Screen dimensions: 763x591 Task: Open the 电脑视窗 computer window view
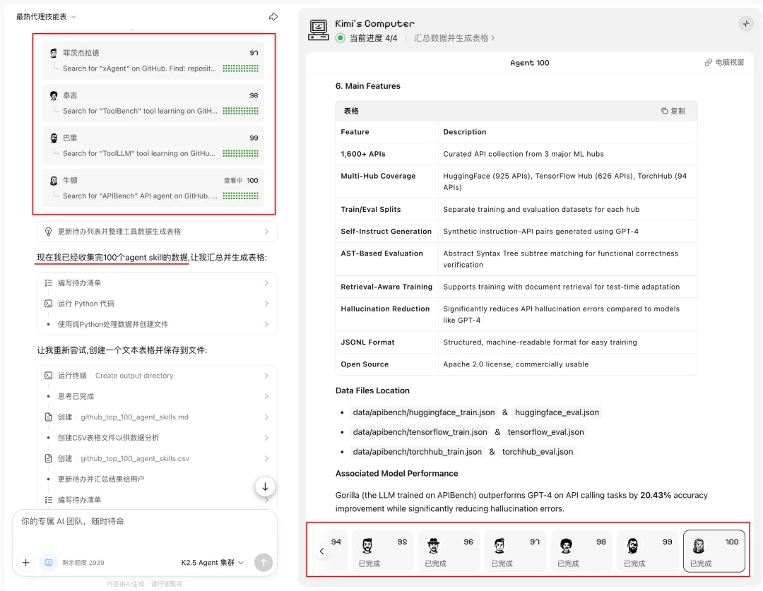click(x=724, y=63)
